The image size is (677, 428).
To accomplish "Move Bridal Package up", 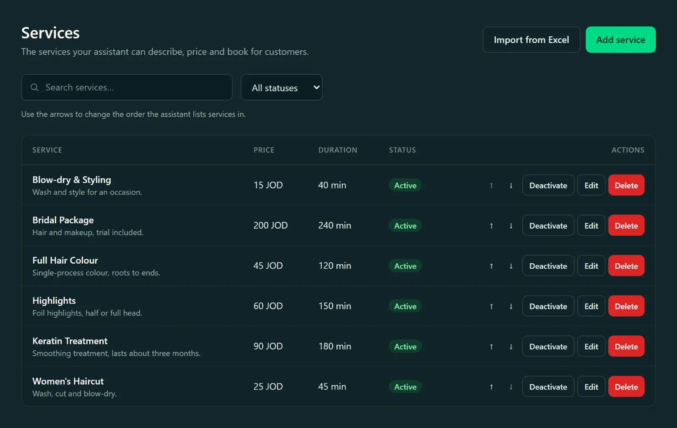I will click(x=491, y=226).
